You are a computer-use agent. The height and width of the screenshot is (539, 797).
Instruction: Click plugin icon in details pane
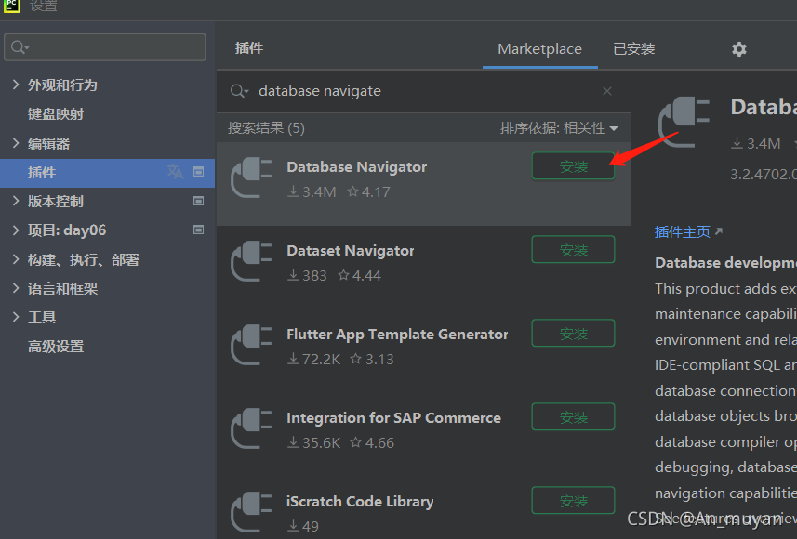(684, 122)
